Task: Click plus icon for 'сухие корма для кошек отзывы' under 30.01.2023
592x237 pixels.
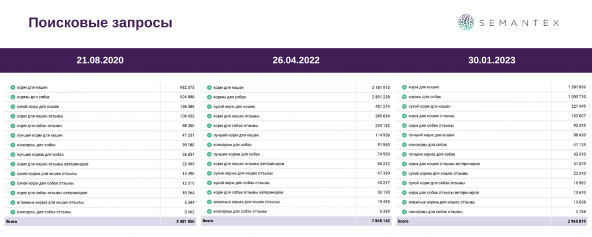Action: point(404,174)
